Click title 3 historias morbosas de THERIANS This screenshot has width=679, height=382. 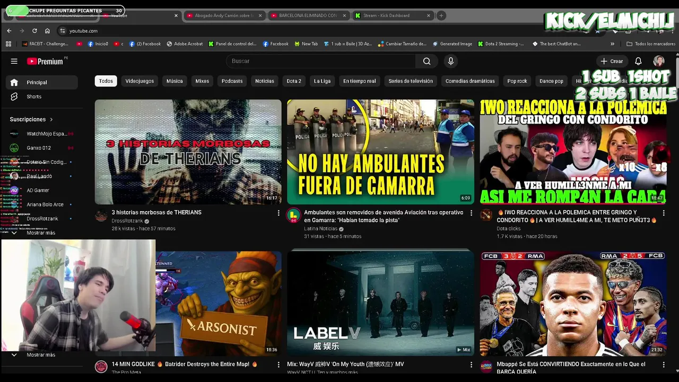click(x=156, y=212)
